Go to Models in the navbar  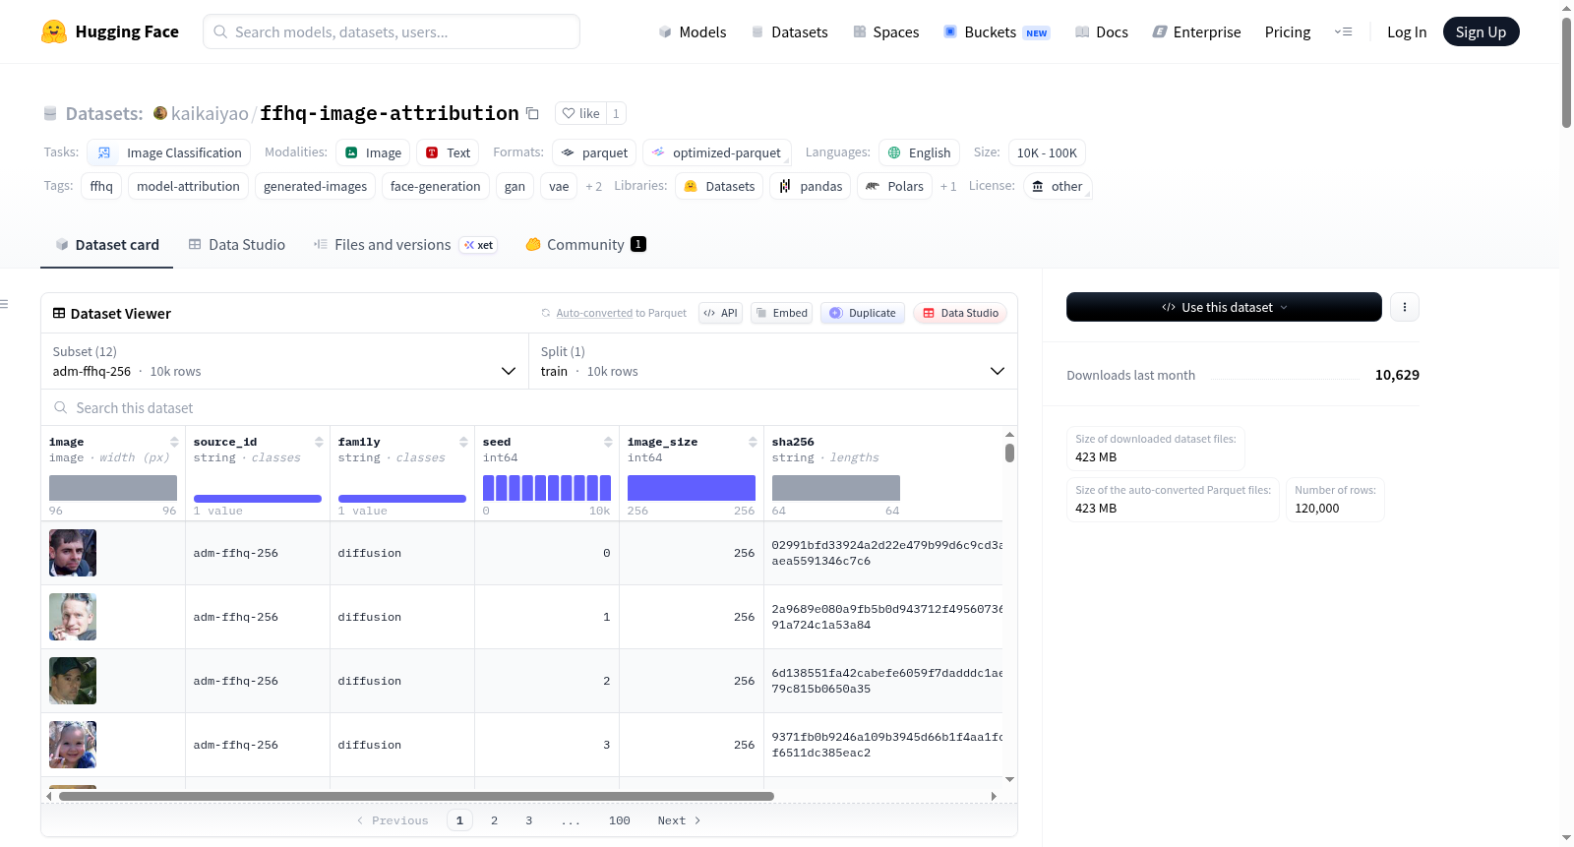[x=693, y=31]
